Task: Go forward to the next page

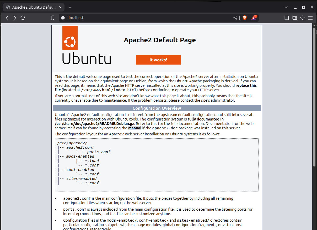Action: tap(15, 18)
